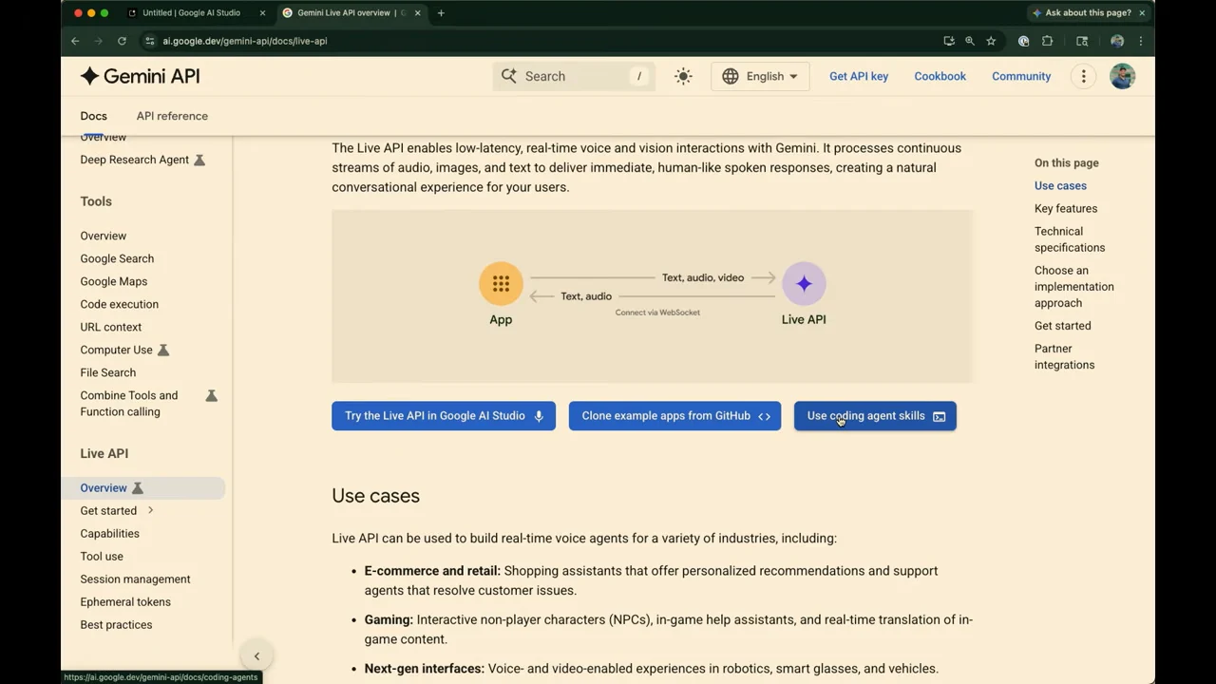Jump to Get started in On this page
Screen dimensions: 1216x684
click(1063, 326)
